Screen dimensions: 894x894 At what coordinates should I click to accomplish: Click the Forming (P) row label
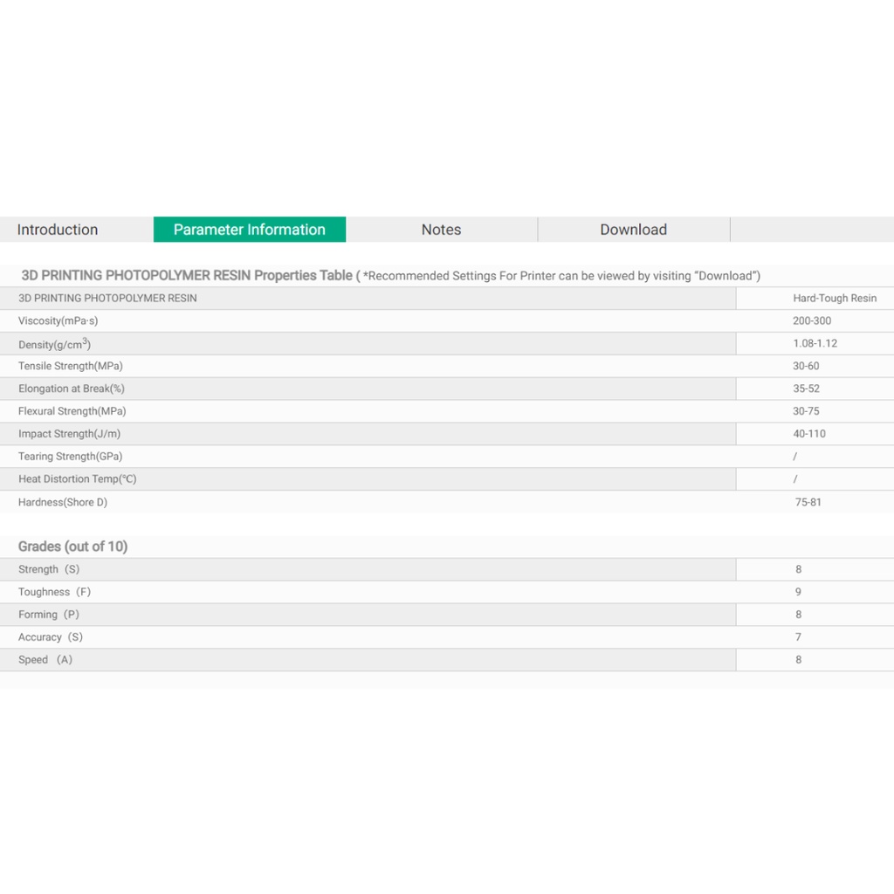pyautogui.click(x=49, y=615)
